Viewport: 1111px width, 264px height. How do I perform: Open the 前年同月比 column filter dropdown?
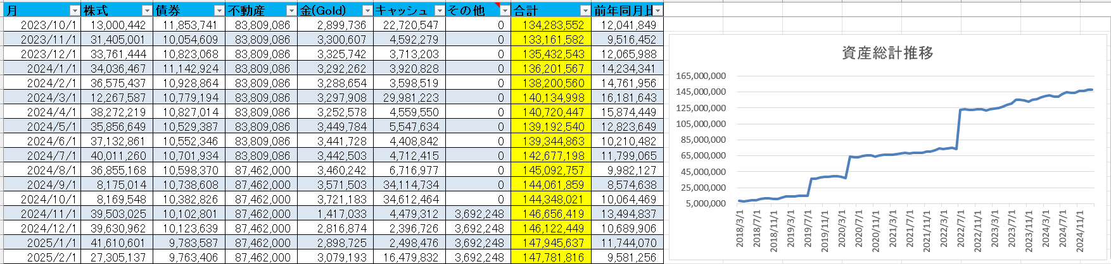click(658, 11)
